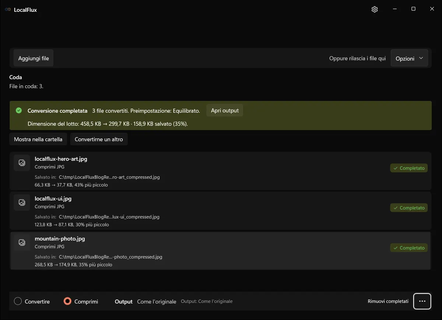Viewport: 442px width, 320px height.
Task: Click the Aggiungi file button
Action: pos(34,58)
